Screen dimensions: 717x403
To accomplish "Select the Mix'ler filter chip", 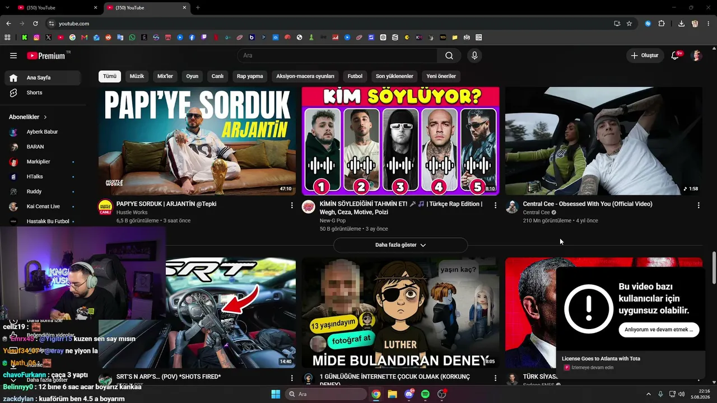I will click(x=165, y=76).
